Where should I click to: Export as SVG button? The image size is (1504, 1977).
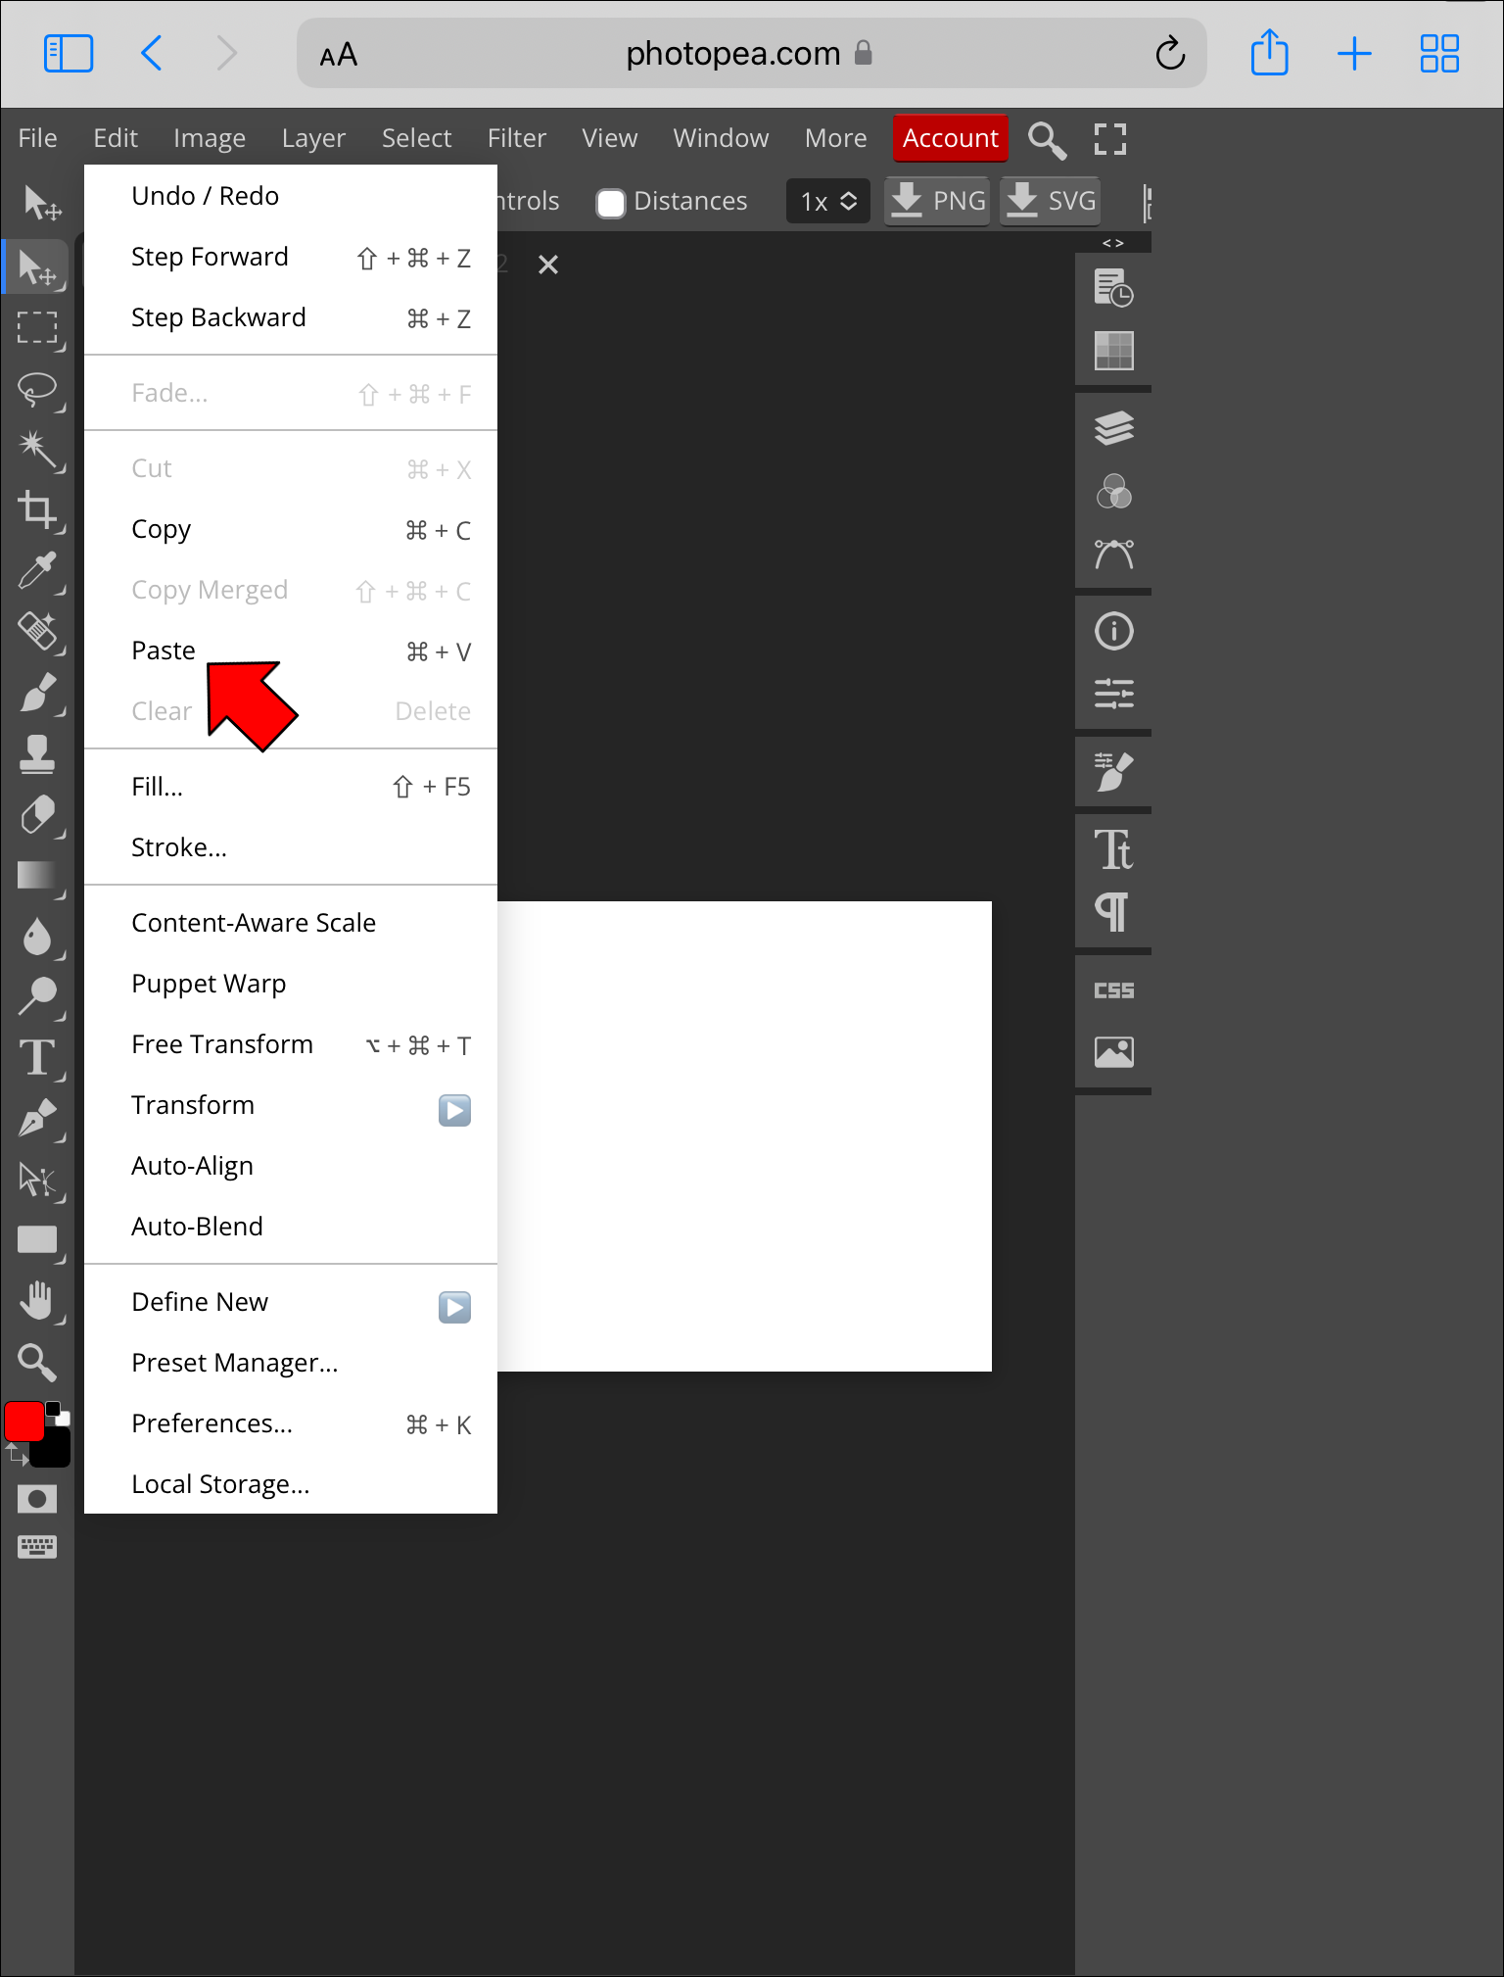point(1050,201)
